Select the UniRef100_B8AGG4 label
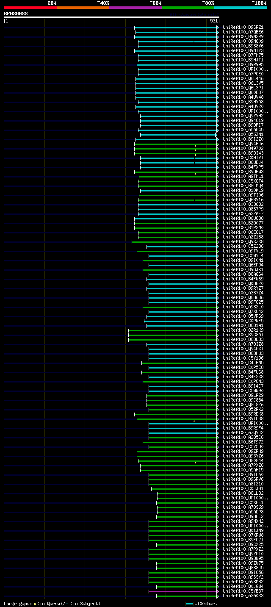Viewport: 271px width, 607px height. click(x=243, y=274)
